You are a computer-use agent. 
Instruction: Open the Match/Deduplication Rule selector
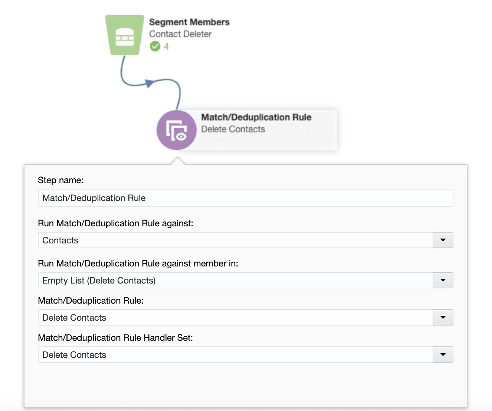pyautogui.click(x=443, y=317)
